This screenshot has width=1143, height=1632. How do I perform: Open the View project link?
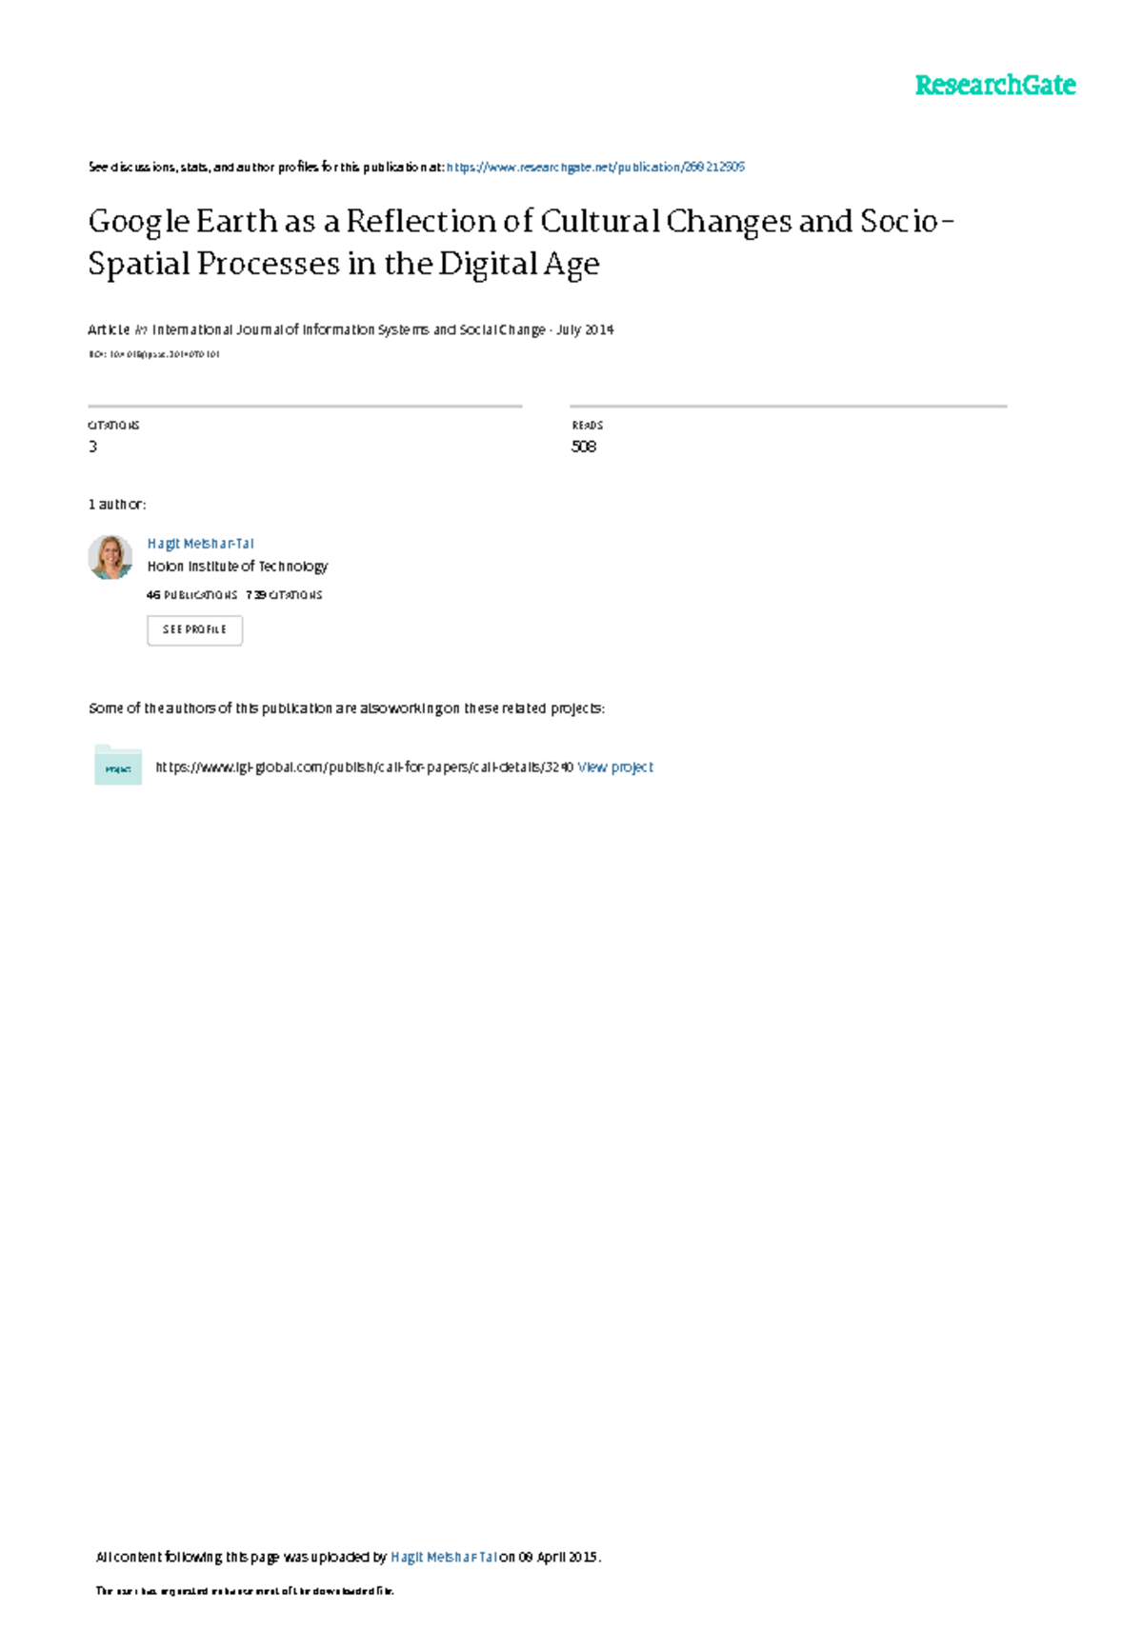(x=615, y=766)
